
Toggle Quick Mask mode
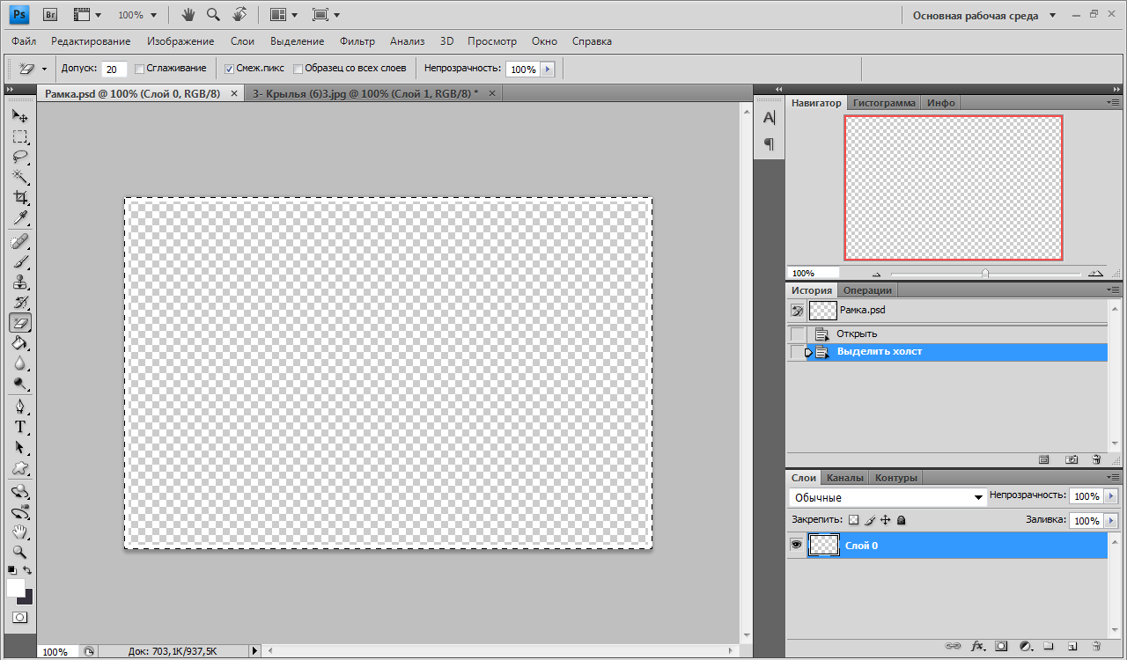click(19, 618)
